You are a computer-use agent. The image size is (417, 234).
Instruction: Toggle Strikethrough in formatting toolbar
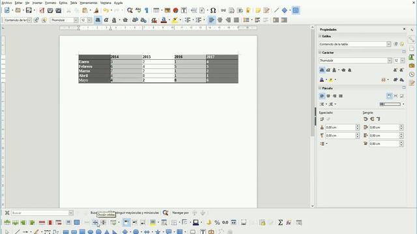125,20
